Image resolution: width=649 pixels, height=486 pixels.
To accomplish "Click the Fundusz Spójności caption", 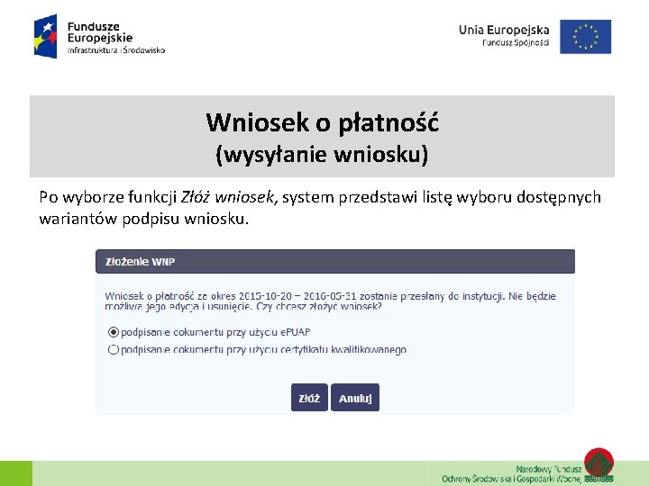I will pos(516,42).
